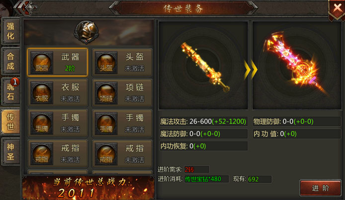Select the 武器 weapon slot icon
The height and width of the screenshot is (200, 345).
42,63
